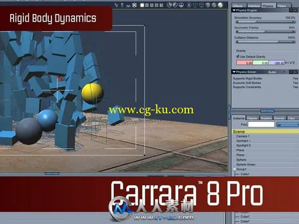299x224 pixels.
Task: Click the blue handle below the viewport
Action: (x=52, y=173)
